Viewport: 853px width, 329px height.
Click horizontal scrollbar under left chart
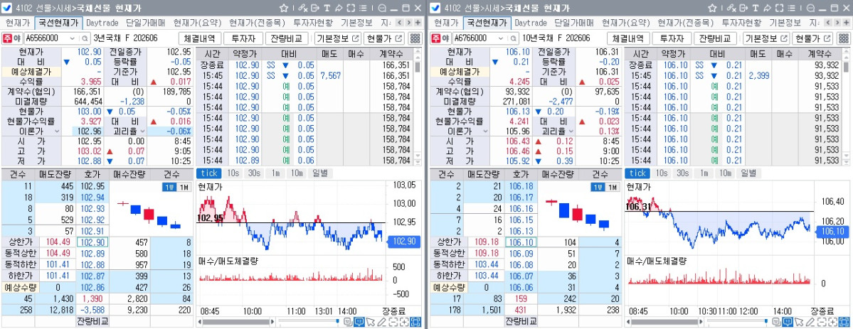point(236,321)
